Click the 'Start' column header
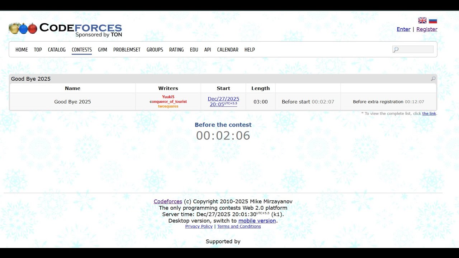 click(x=223, y=88)
